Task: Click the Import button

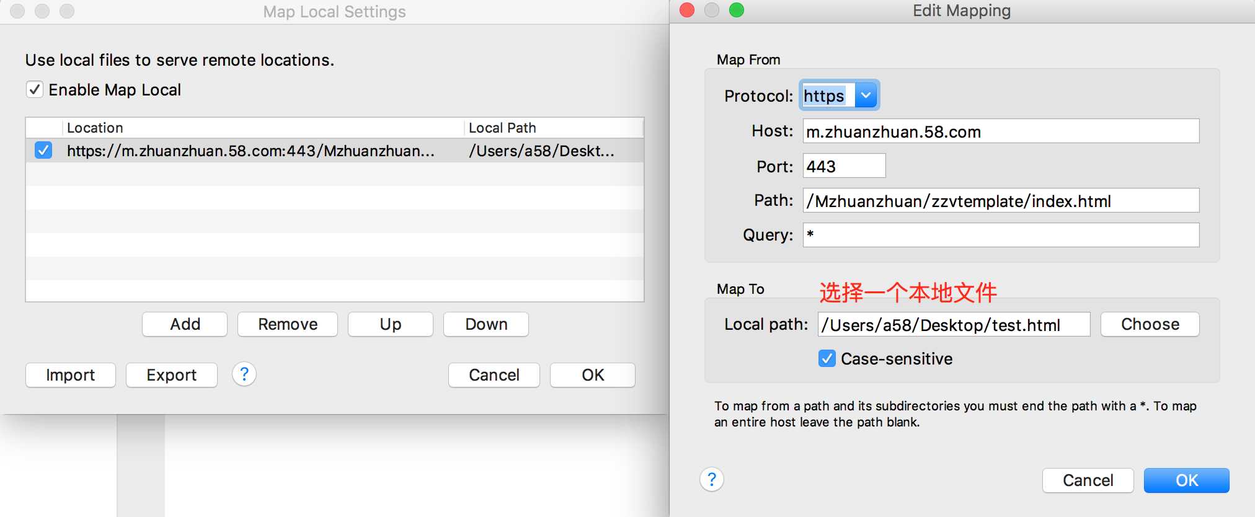Action: 71,375
